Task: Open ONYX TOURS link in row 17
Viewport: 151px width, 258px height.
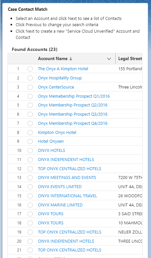Action: 51,214
